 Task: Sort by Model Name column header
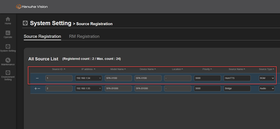click(118, 69)
